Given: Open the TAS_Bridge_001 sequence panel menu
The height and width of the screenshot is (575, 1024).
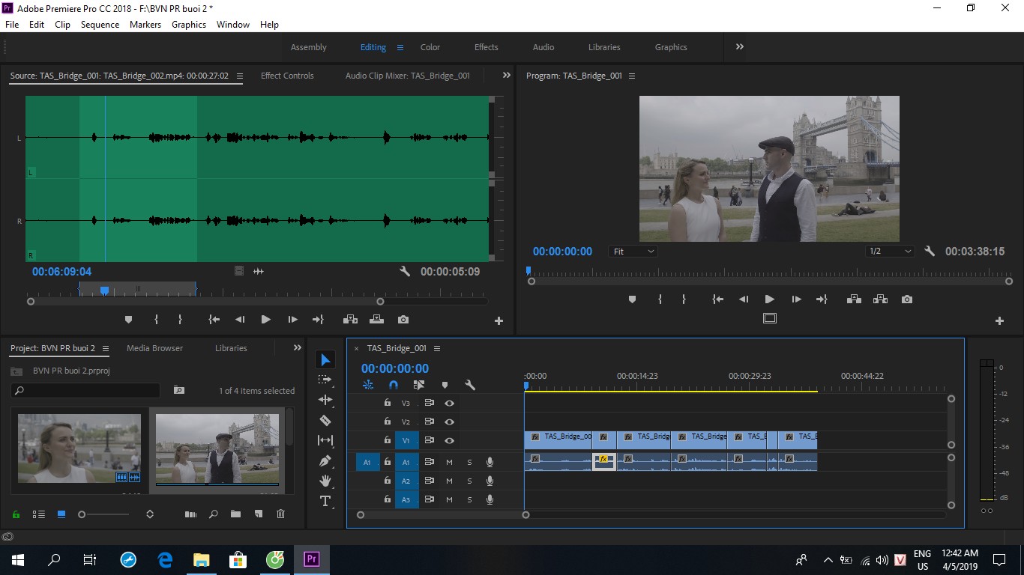Looking at the screenshot, I should click(437, 348).
